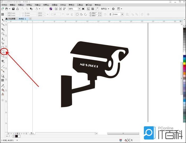Screen dimensions: 186x143
Task: Choose the Crop tool
Action: (x=3, y=29)
